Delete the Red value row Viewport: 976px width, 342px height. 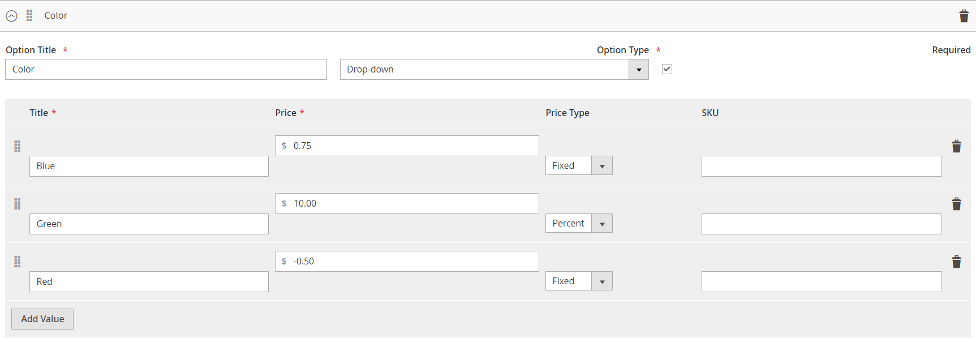pos(956,262)
